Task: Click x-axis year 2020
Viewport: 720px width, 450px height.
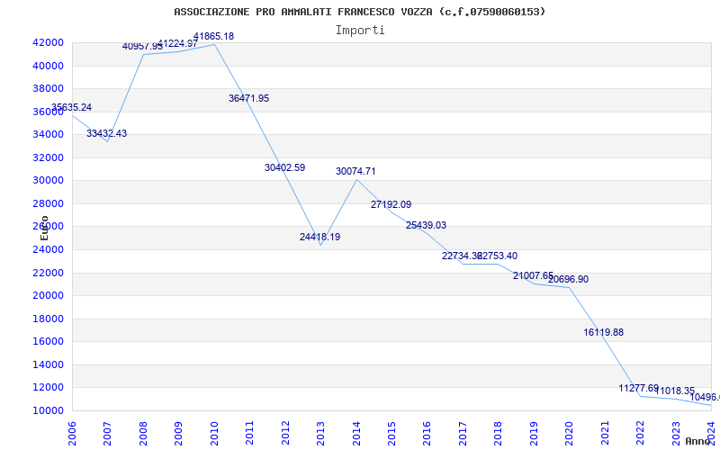Action: tap(570, 434)
